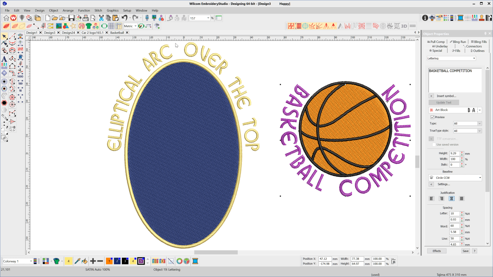Viewport: 493px width, 277px height.
Task: Click the Undo arrow icon
Action: coord(124,18)
